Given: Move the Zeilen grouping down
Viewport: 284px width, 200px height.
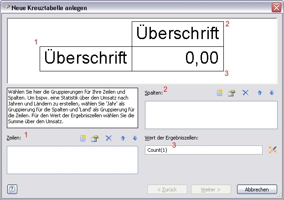Looking at the screenshot, I should click(134, 138).
